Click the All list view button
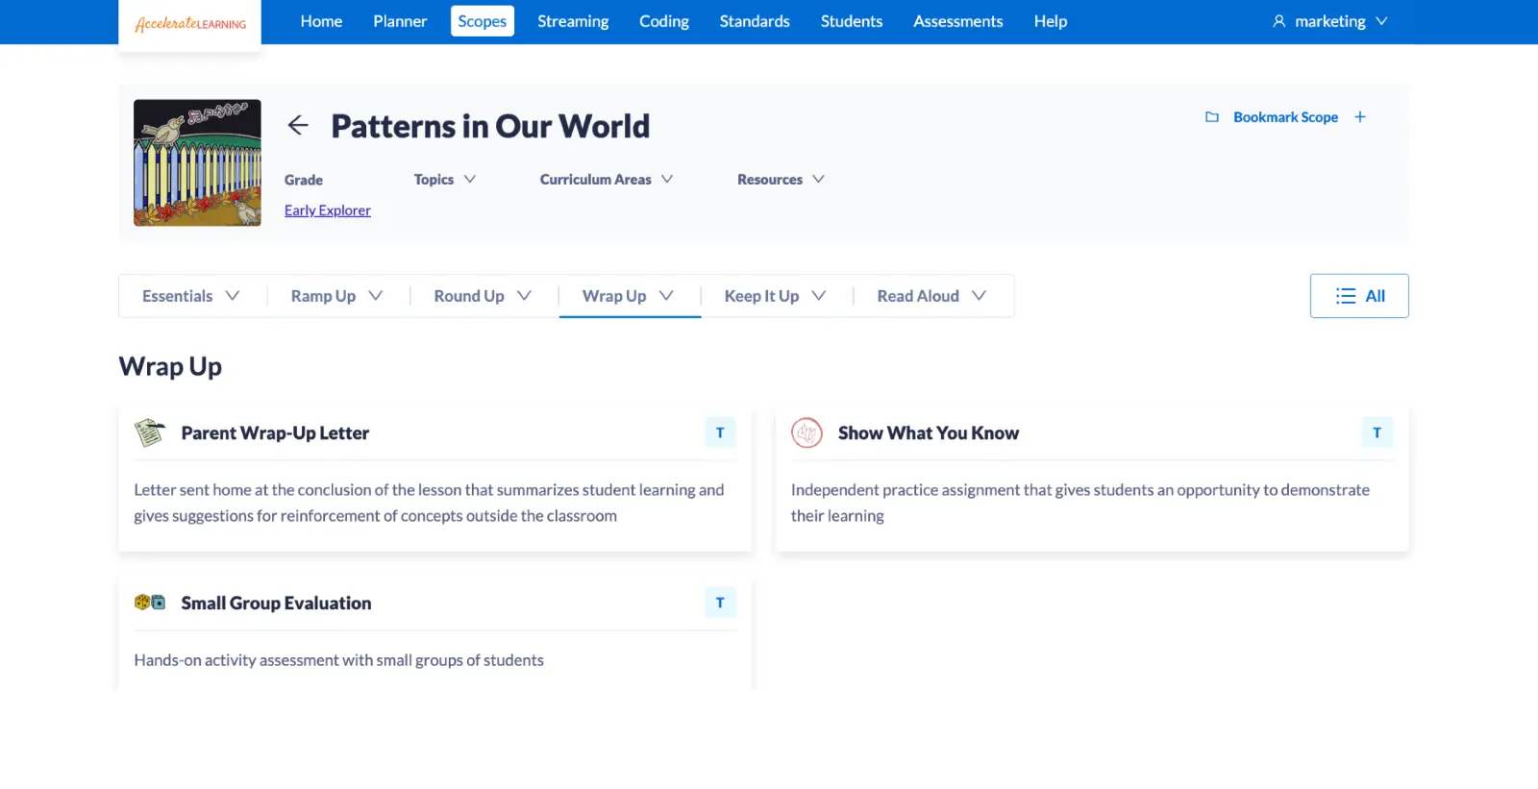The height and width of the screenshot is (789, 1538). pos(1359,296)
